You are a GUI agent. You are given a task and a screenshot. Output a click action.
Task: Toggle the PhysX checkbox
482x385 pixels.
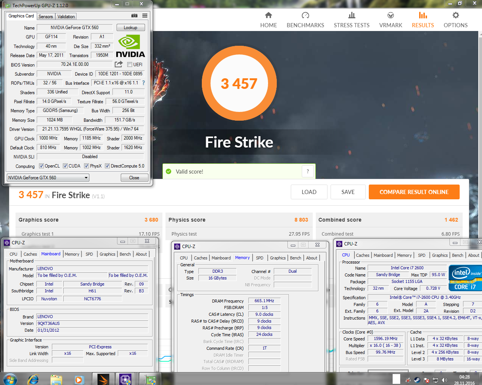pyautogui.click(x=86, y=166)
